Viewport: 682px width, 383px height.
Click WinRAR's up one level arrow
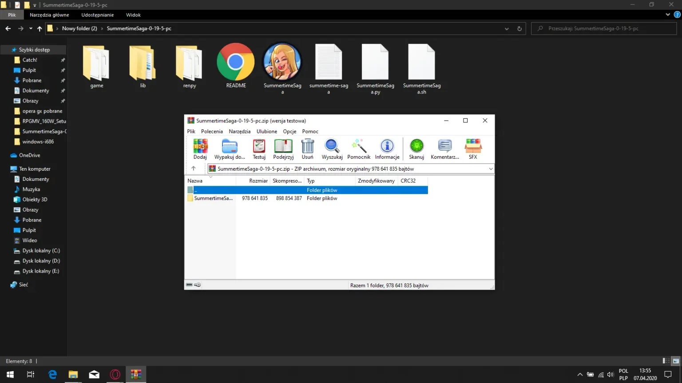click(x=194, y=168)
